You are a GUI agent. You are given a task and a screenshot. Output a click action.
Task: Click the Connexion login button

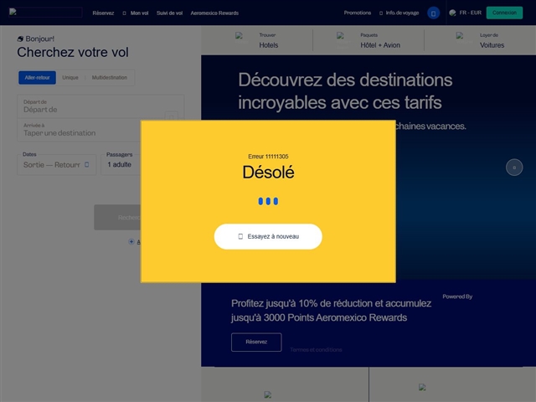(x=504, y=13)
